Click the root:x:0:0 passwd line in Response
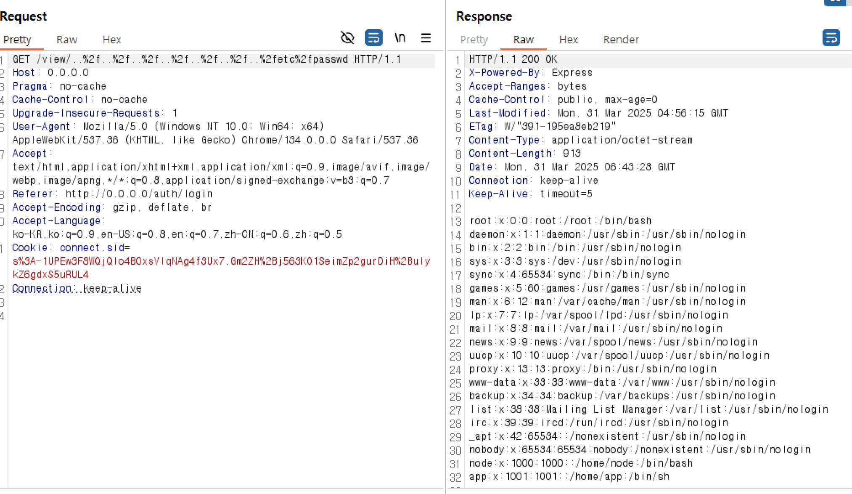This screenshot has height=494, width=852. [560, 221]
